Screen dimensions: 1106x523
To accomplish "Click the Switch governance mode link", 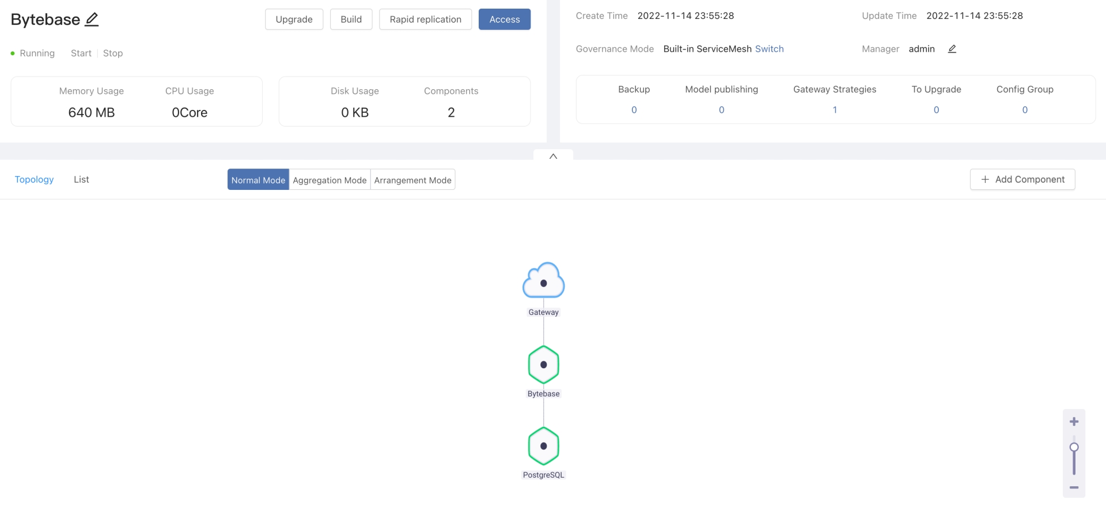I will point(770,49).
